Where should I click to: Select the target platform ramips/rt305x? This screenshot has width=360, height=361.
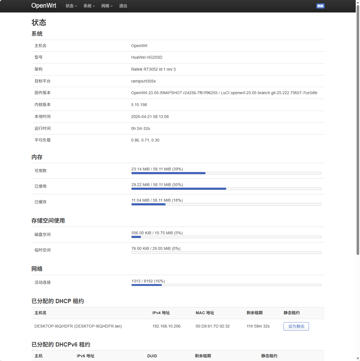tap(143, 81)
